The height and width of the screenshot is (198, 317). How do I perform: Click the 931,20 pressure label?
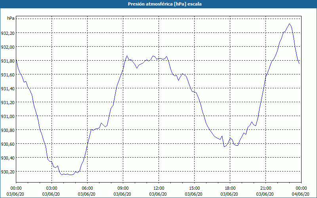coord(8,103)
